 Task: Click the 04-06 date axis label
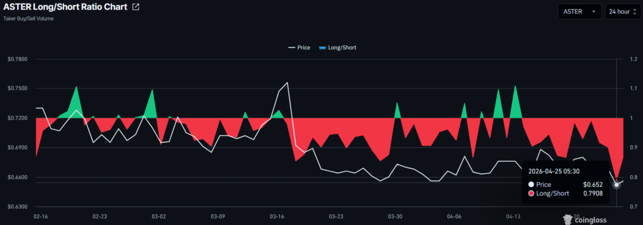tap(454, 217)
